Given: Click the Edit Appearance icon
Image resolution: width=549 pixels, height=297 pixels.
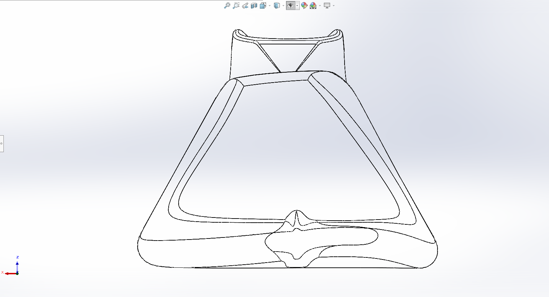Looking at the screenshot, I should click(x=304, y=6).
